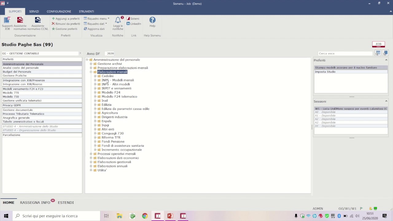393x221 pixels.
Task: Open Supporti JOB documentation icon
Action: [7, 23]
